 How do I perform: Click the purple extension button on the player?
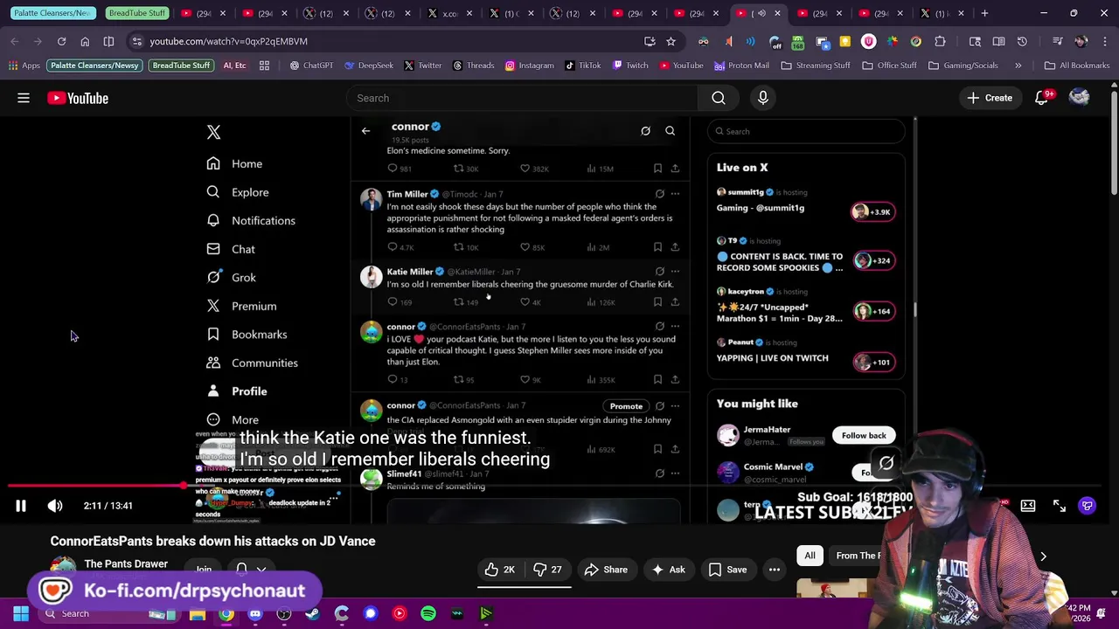pos(1088,506)
